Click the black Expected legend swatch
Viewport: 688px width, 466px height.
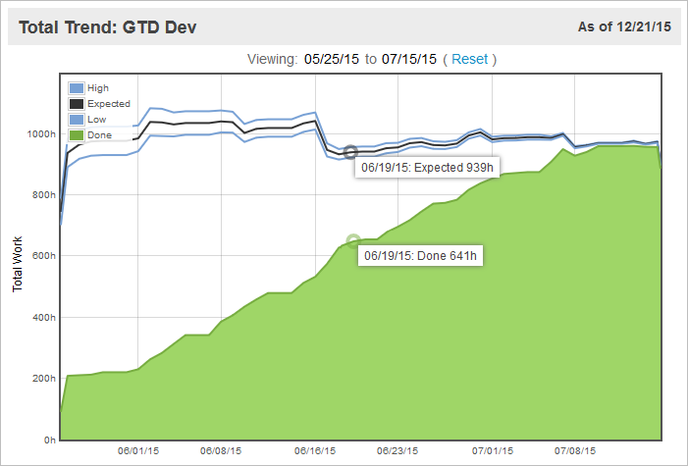coord(77,103)
